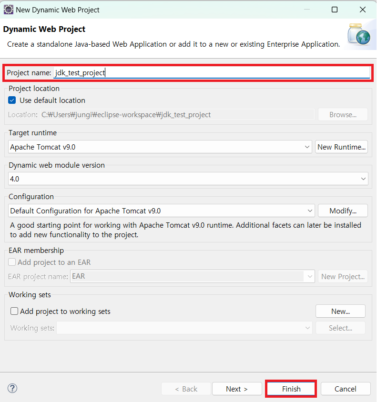The image size is (377, 402).
Task: Click the 'Create a standalone Java-based' description
Action: pyautogui.click(x=173, y=44)
